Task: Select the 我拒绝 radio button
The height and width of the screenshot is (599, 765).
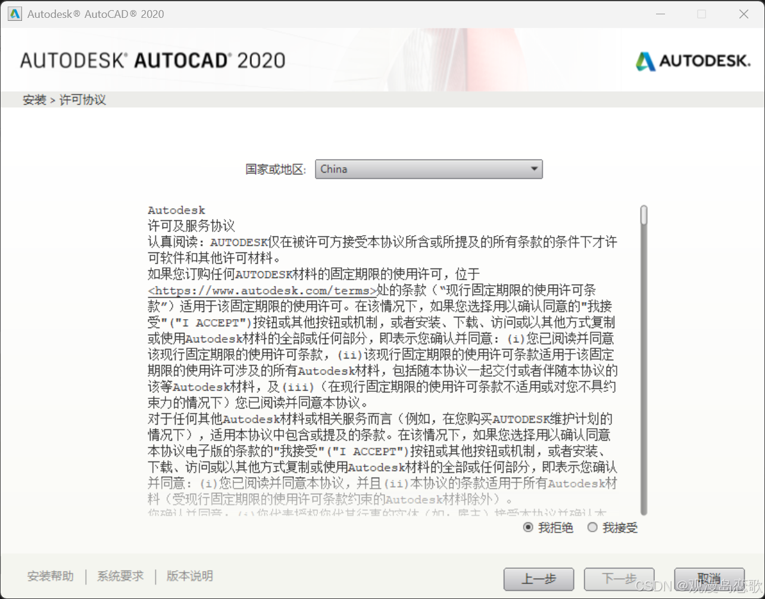Action: [x=528, y=528]
